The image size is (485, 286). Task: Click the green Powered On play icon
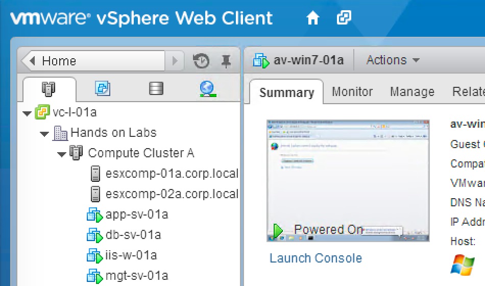277,230
